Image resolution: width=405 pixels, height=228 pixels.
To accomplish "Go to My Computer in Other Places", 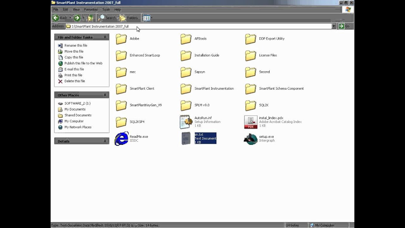I will click(x=74, y=121).
